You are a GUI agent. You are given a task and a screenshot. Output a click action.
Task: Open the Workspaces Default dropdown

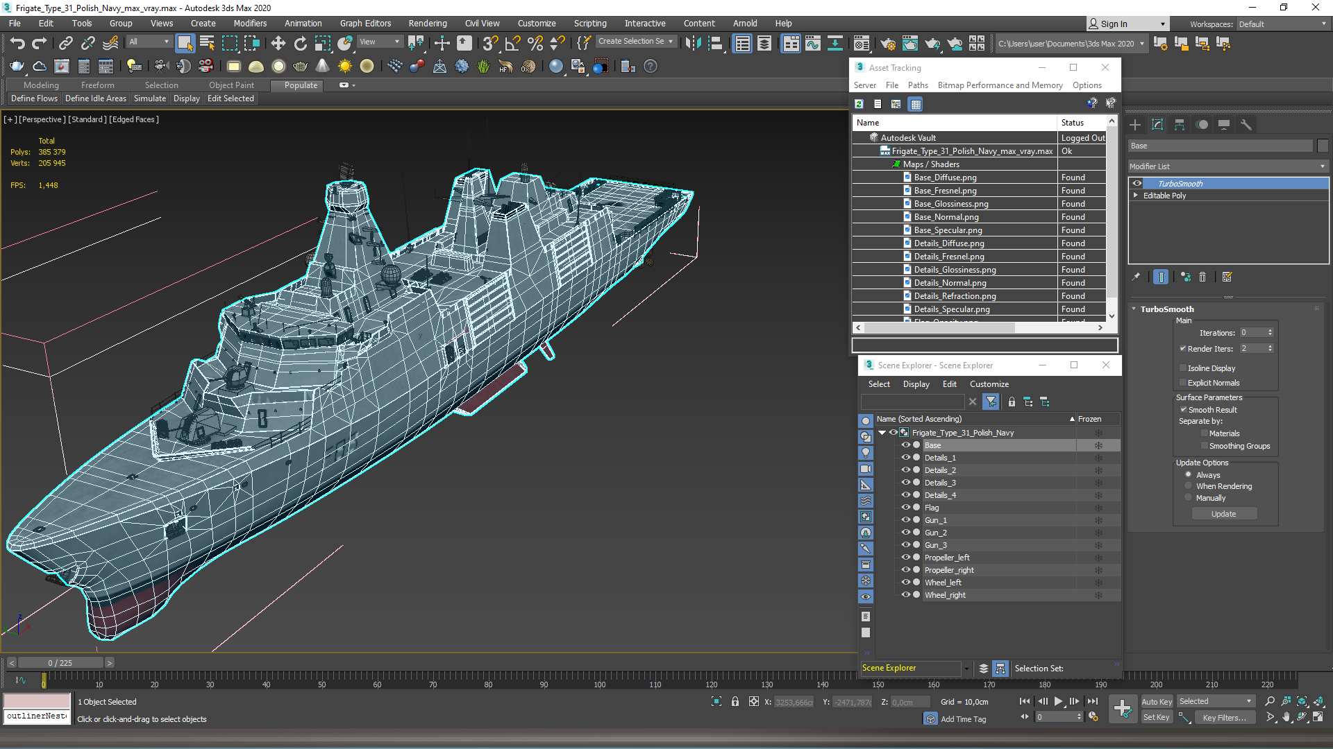pyautogui.click(x=1282, y=24)
